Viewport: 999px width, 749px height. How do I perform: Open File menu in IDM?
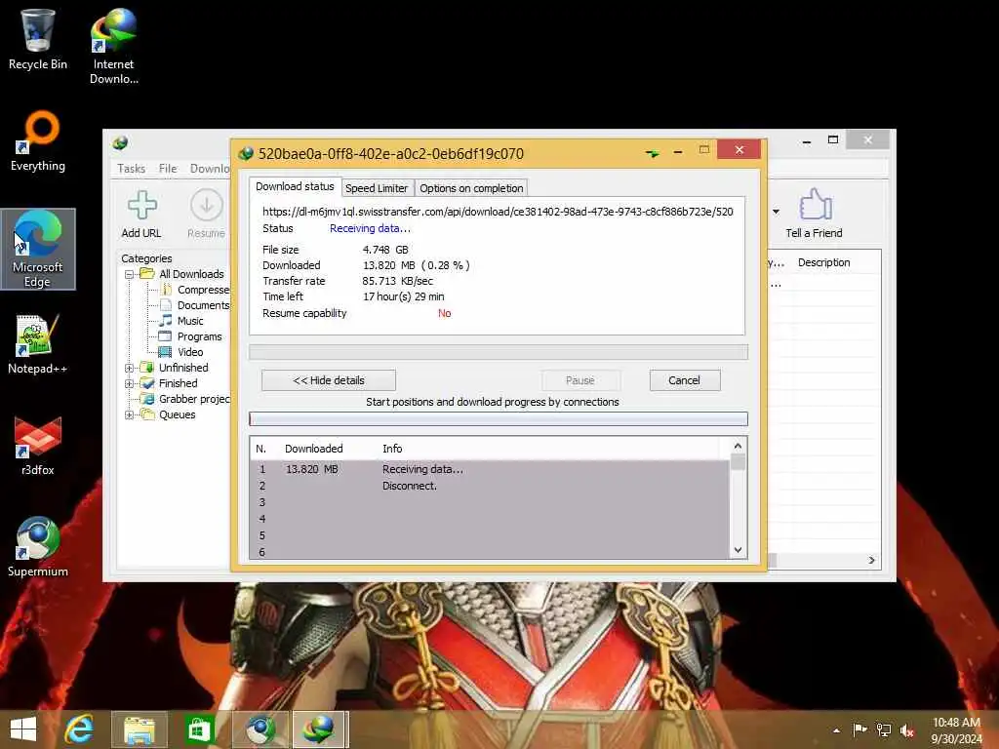(168, 169)
